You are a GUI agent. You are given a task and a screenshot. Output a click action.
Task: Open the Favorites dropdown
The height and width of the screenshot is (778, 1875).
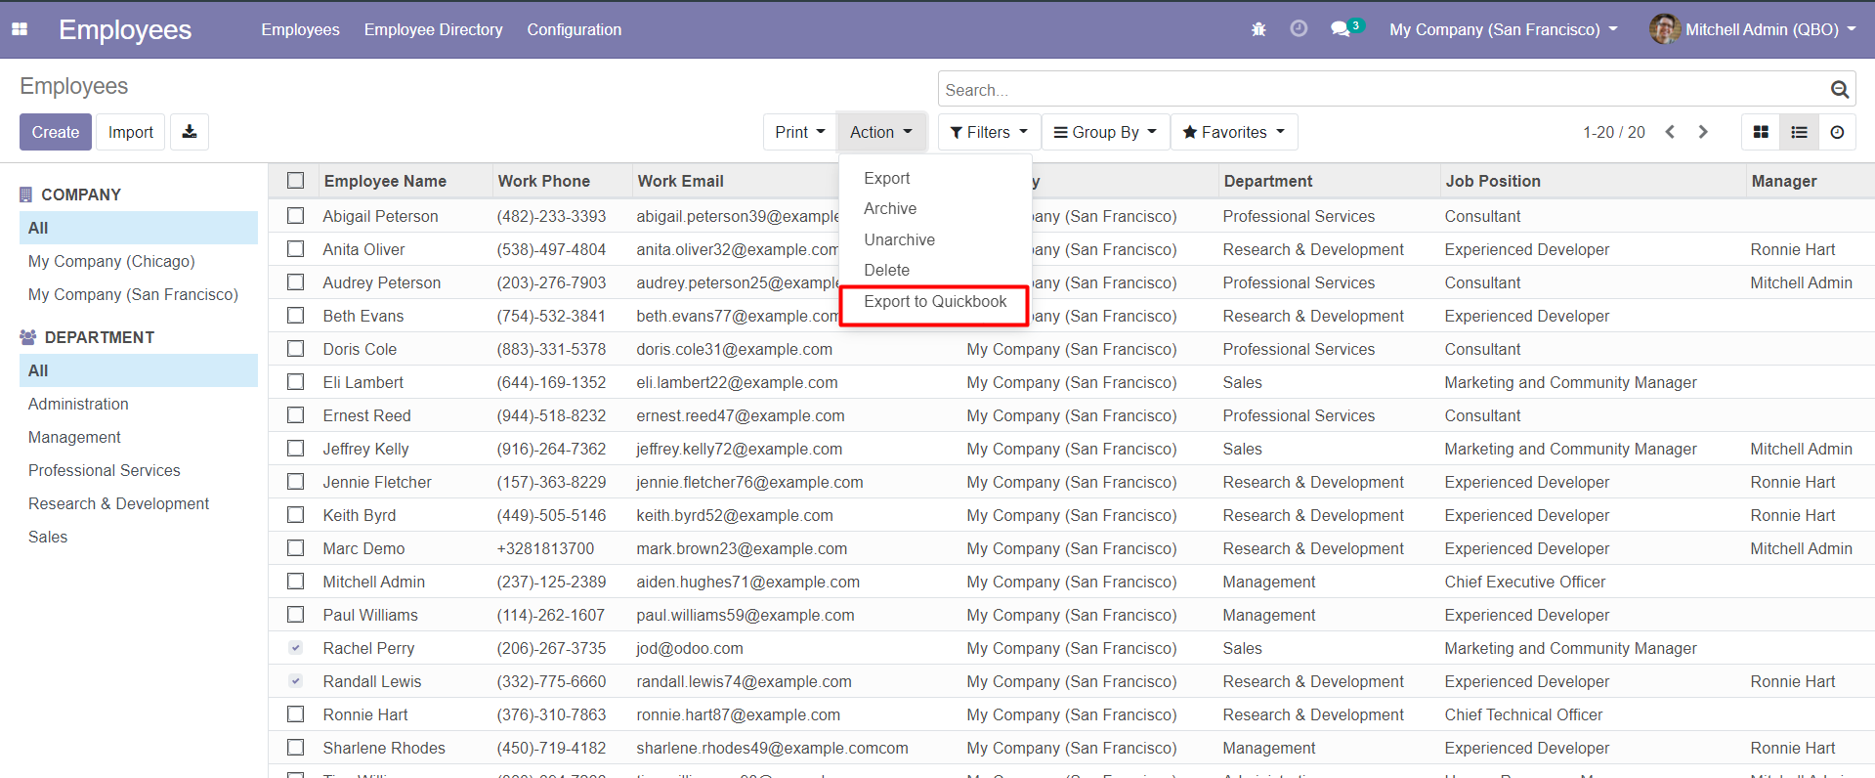[1234, 132]
